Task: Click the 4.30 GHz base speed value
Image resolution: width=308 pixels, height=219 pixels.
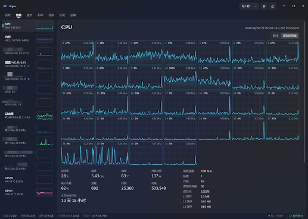Action: 206,171
